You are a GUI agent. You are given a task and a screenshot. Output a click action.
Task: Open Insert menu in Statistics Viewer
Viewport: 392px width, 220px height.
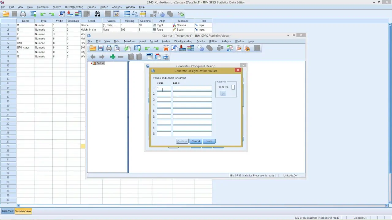[142, 41]
